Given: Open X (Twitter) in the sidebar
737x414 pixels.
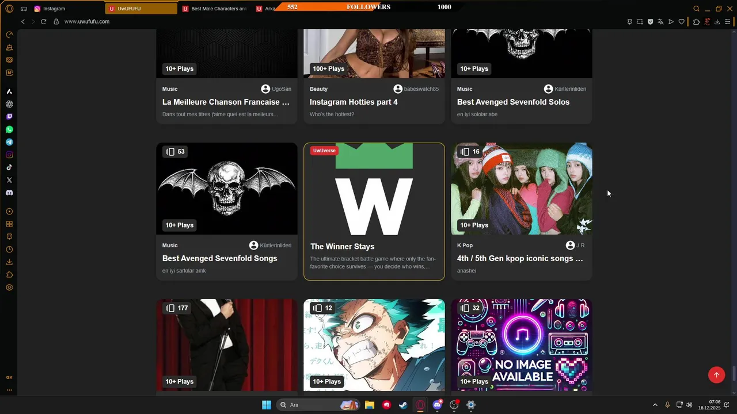Looking at the screenshot, I should pyautogui.click(x=9, y=180).
